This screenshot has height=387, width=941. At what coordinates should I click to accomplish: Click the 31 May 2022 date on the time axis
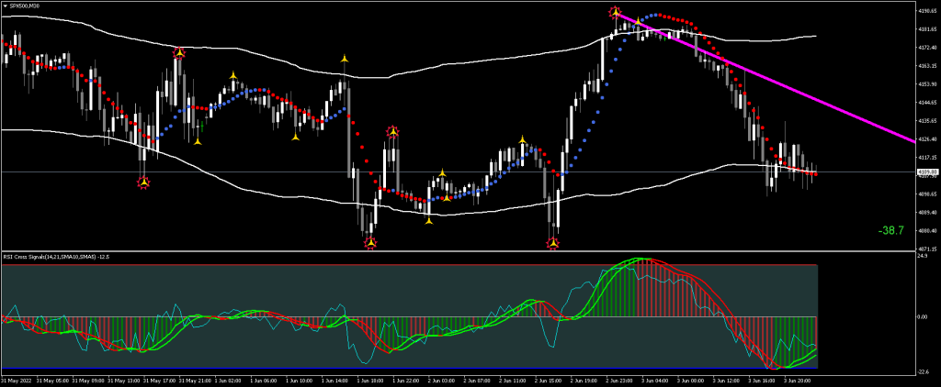tap(17, 378)
